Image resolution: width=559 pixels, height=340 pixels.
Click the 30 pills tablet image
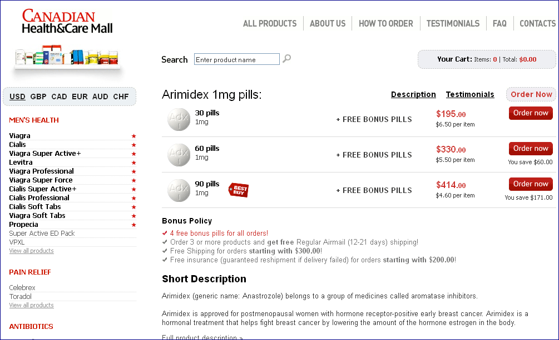[179, 119]
